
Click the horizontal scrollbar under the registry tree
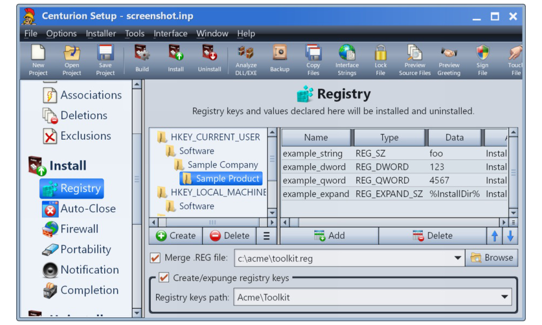click(x=212, y=222)
